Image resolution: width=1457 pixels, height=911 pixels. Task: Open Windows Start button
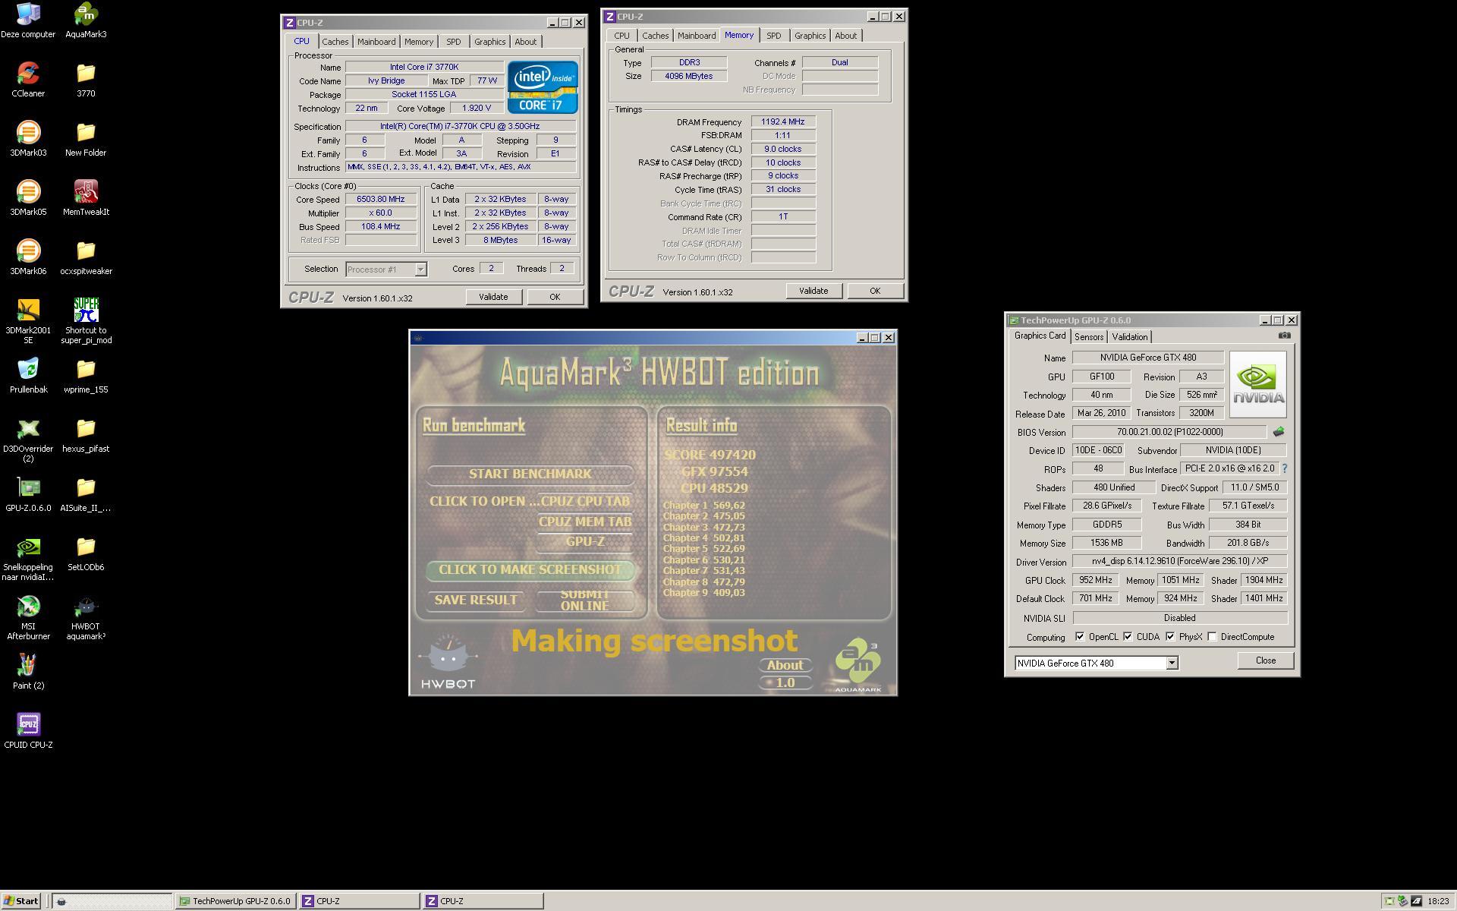(x=20, y=901)
